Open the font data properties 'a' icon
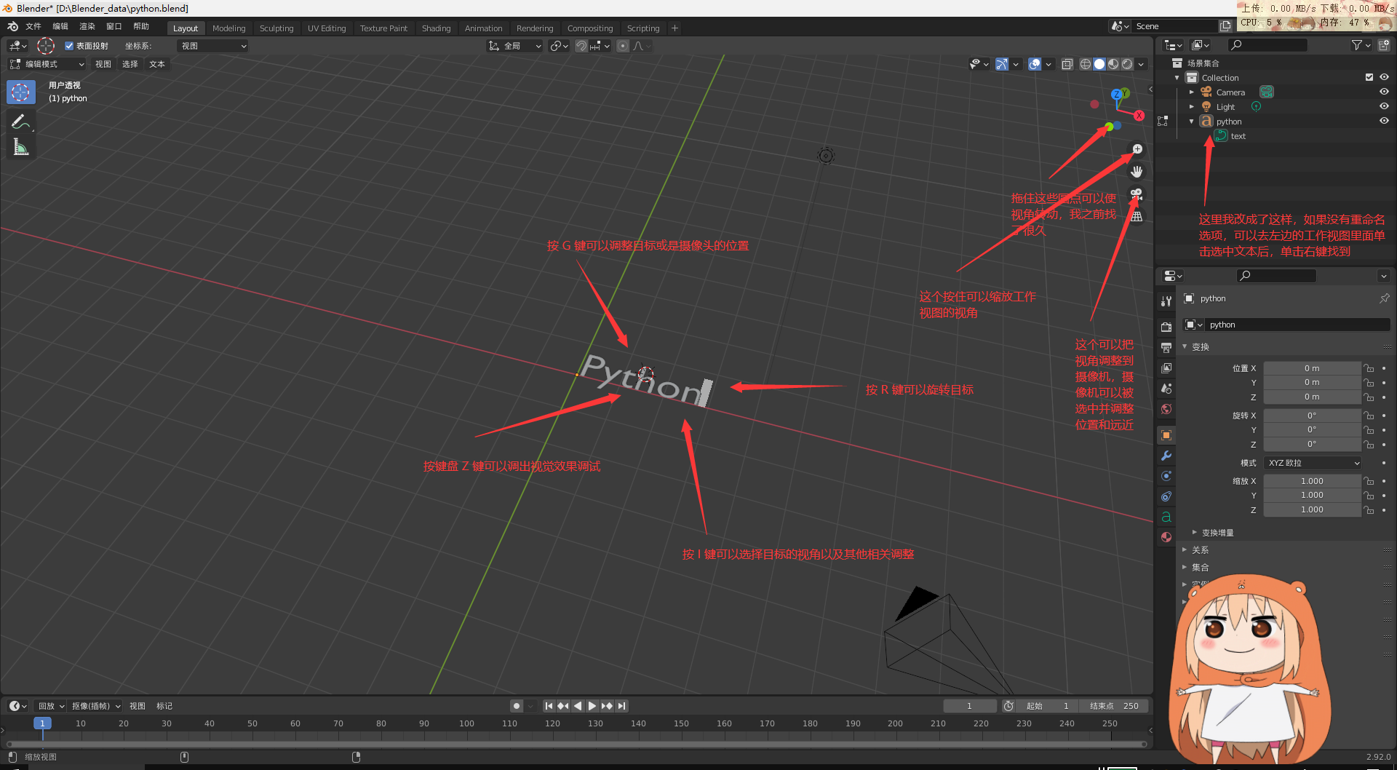Image resolution: width=1397 pixels, height=770 pixels. pyautogui.click(x=1166, y=516)
